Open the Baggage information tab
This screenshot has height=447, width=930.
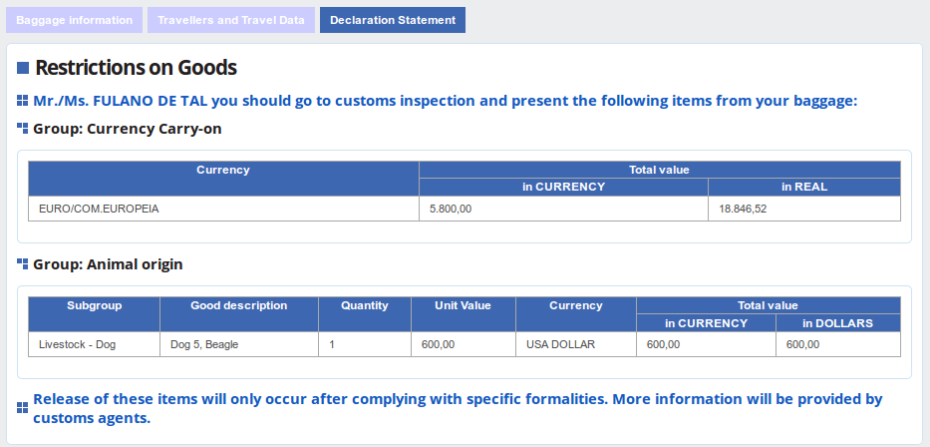(x=75, y=20)
